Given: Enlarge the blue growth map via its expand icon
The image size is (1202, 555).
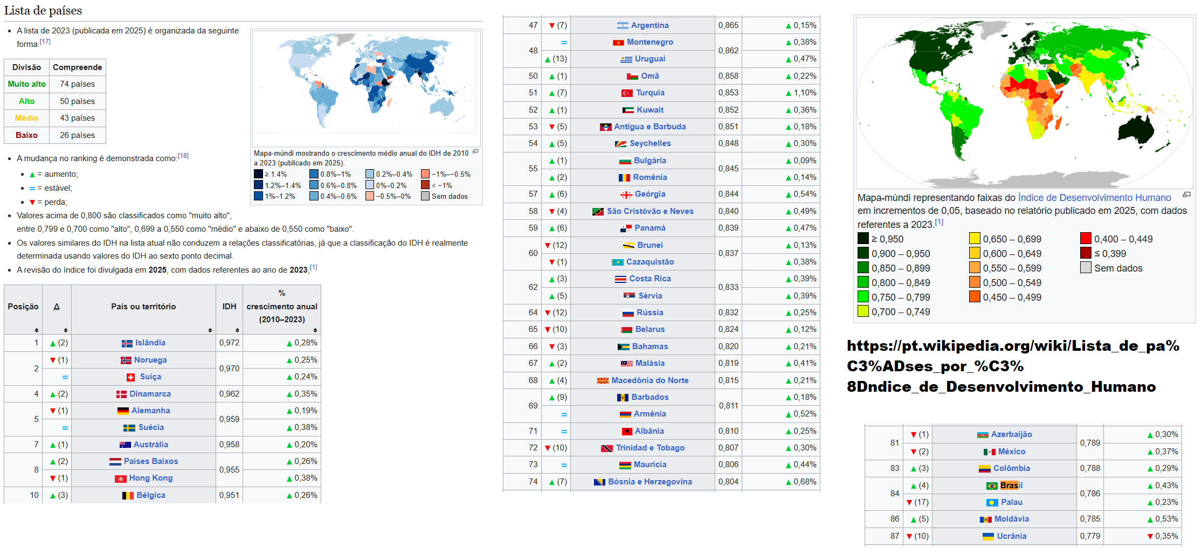Looking at the screenshot, I should pos(475,152).
